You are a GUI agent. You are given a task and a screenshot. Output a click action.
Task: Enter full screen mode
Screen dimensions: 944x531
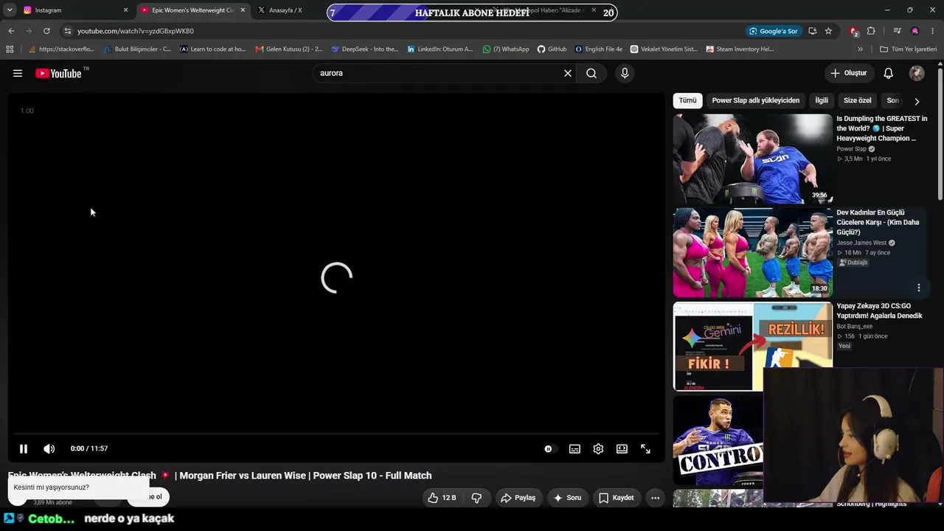point(645,448)
